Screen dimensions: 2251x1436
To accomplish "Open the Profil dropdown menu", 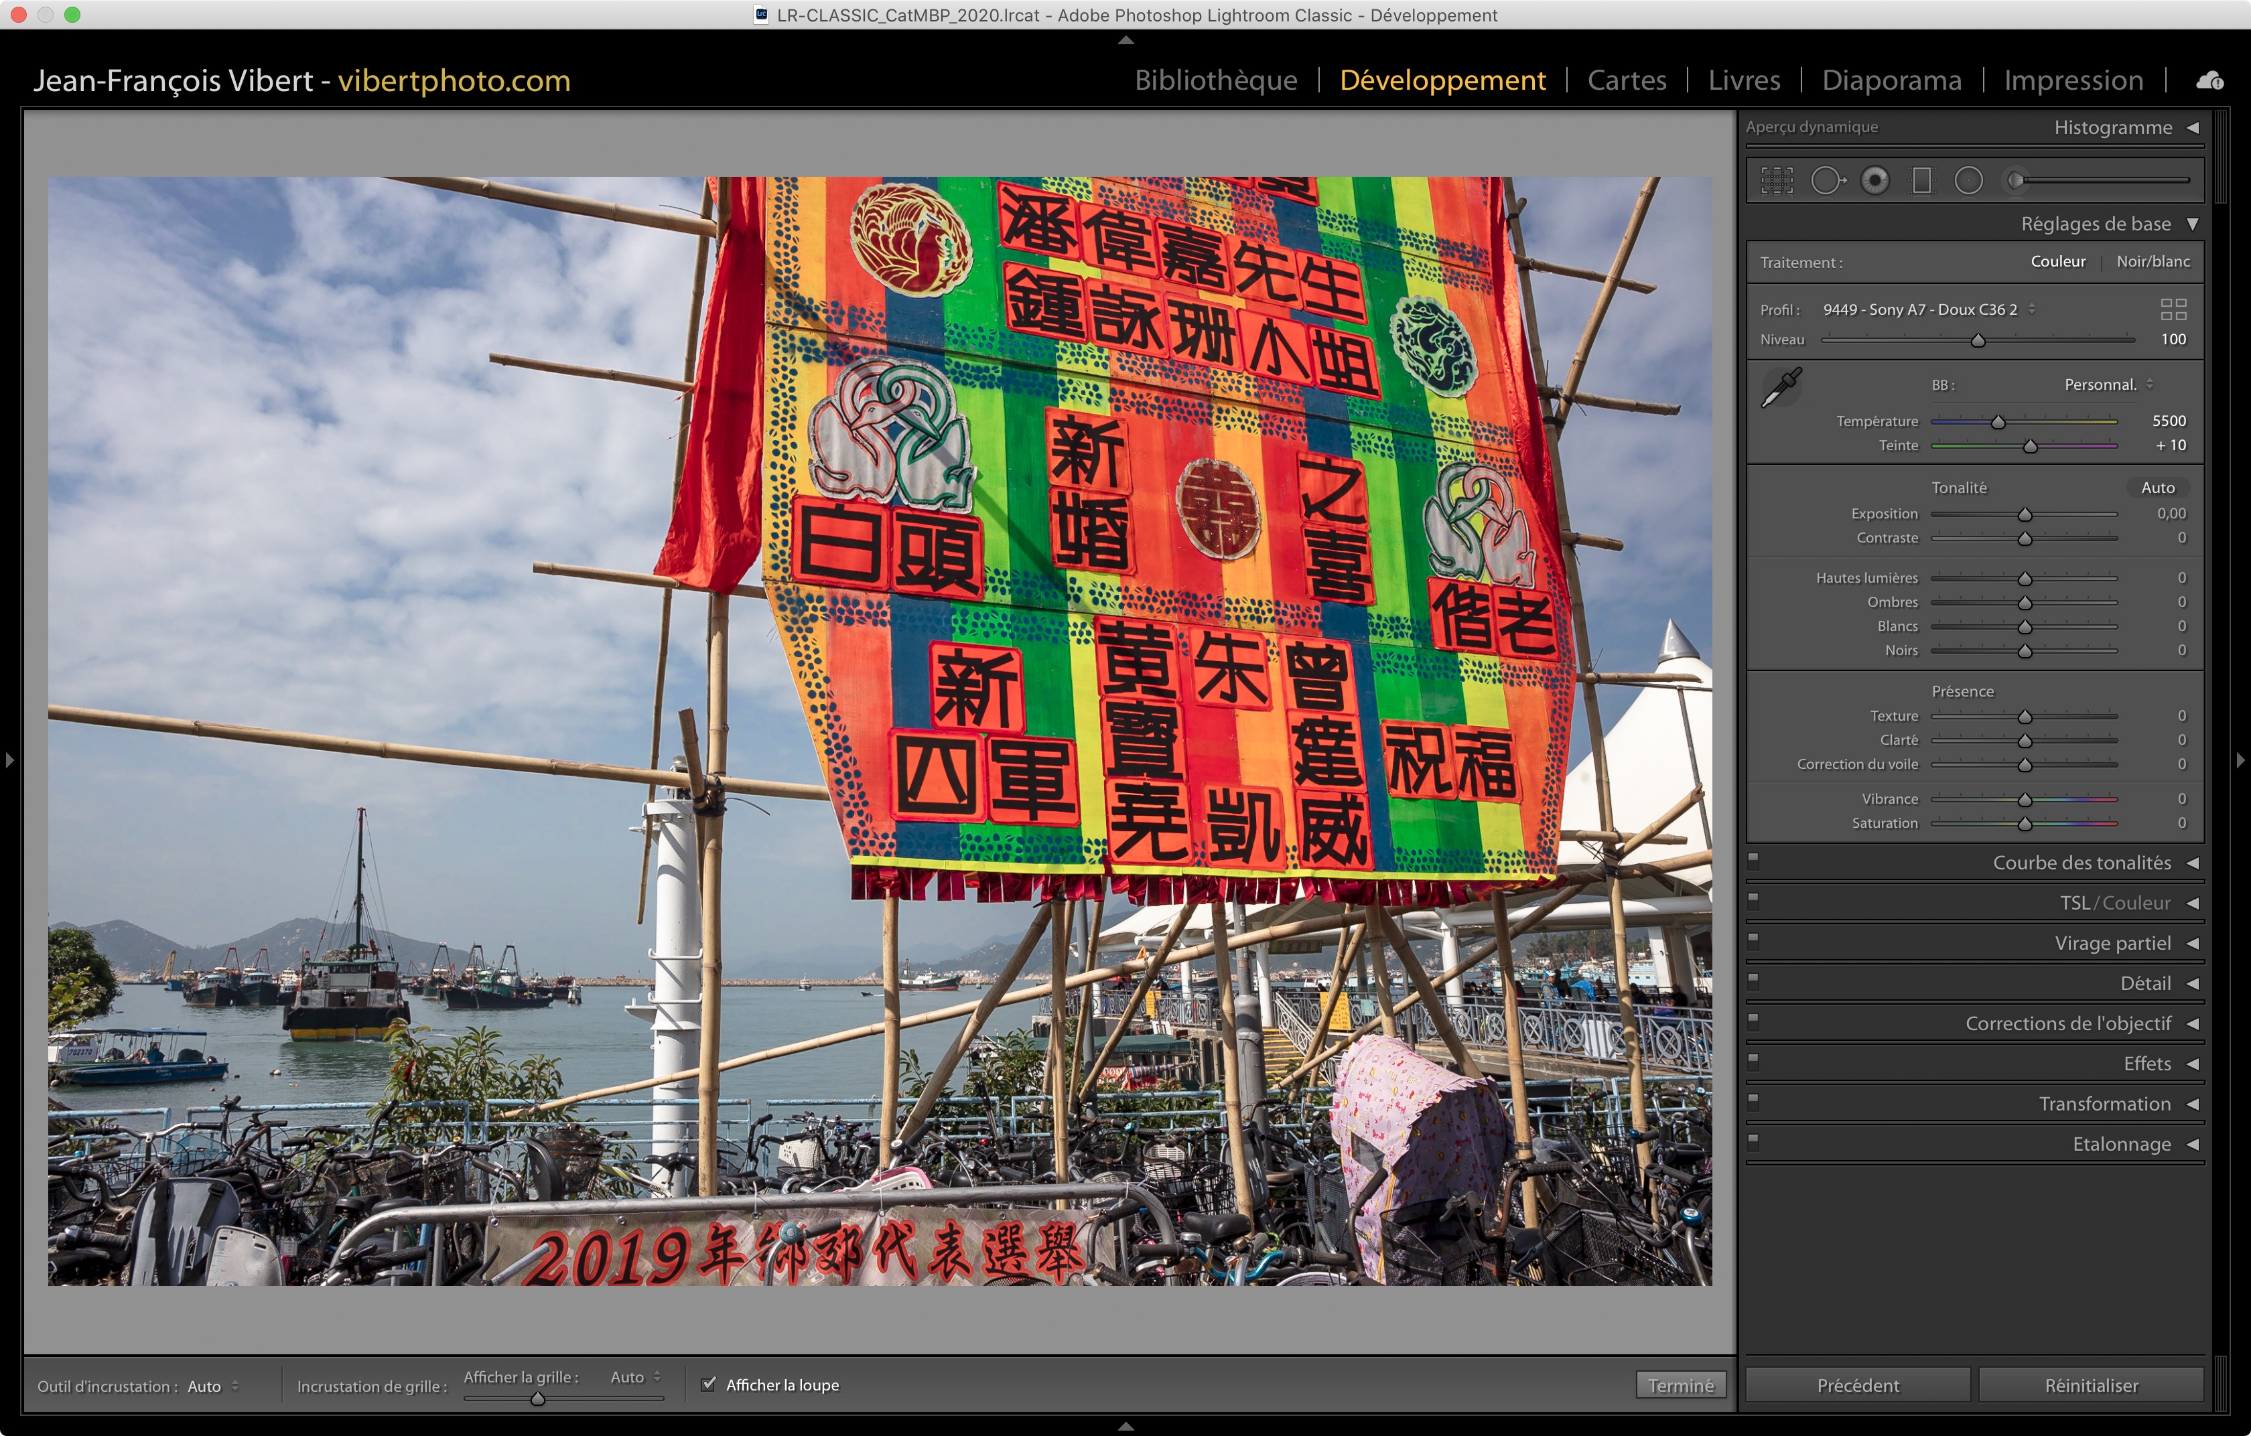I will 1927,309.
